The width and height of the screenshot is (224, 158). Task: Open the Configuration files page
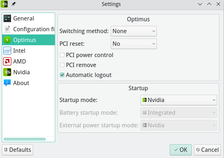coord(29,29)
